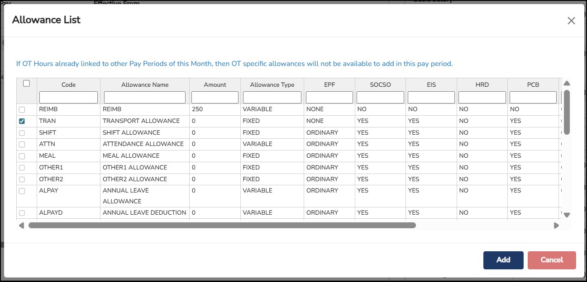Click the horizontal scrollbar thumb
Screen dimensions: 587x282
point(222,225)
